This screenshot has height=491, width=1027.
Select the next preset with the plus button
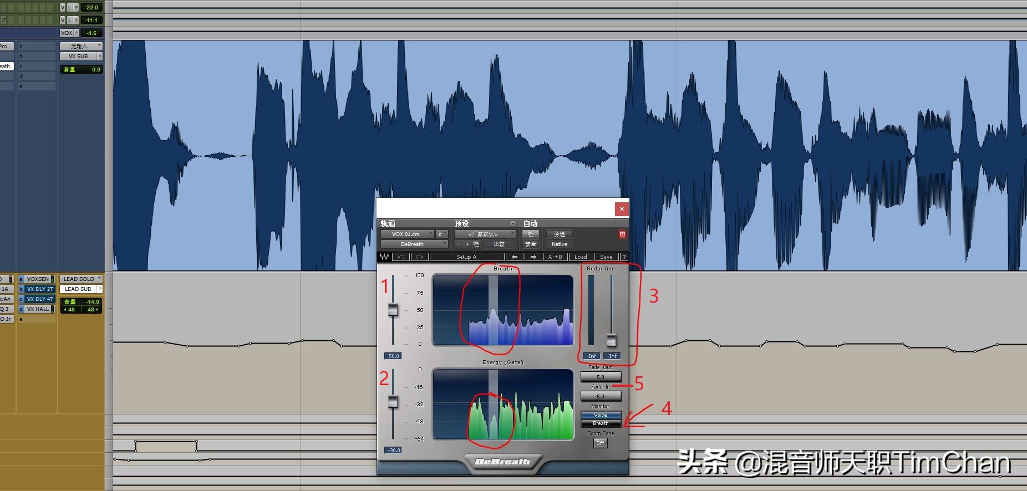(467, 244)
